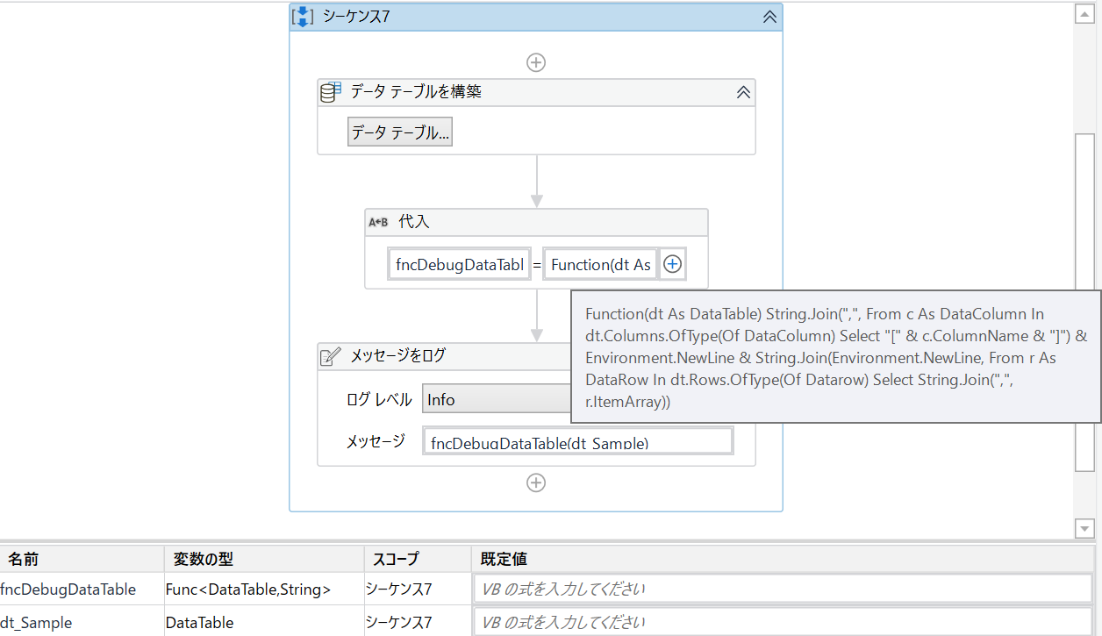
Task: Open scope cell of fncDebugDataTable row
Action: (417, 590)
